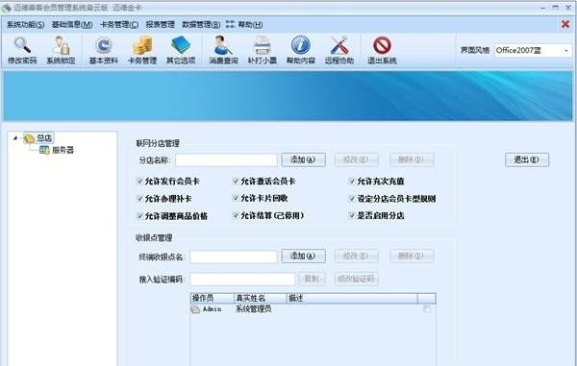Open the 系统功能(S) menu
Image resolution: width=577 pixels, height=366 pixels.
[26, 25]
